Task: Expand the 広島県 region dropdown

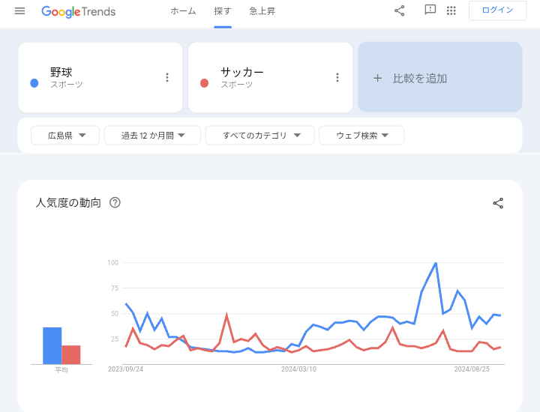Action: pyautogui.click(x=67, y=136)
